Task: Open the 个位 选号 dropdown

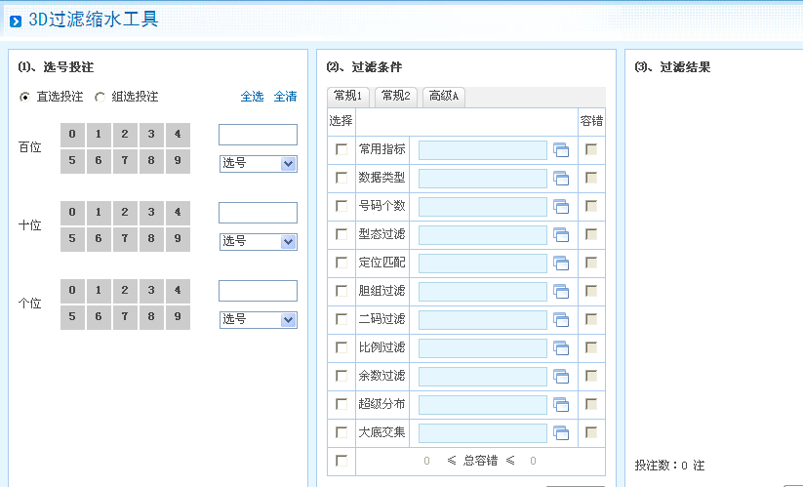Action: [259, 320]
